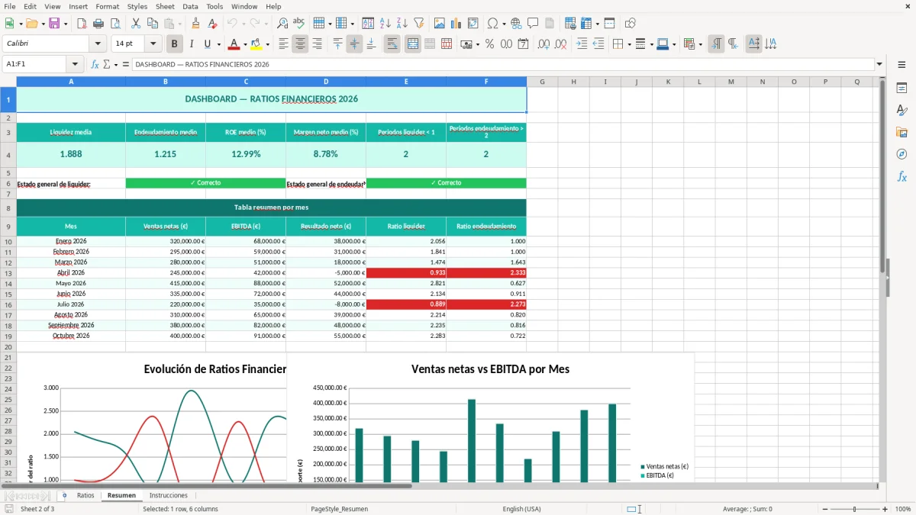Open the Format menu

107,6
